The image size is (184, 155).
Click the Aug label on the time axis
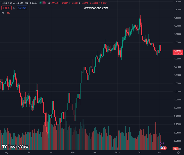coord(6,153)
